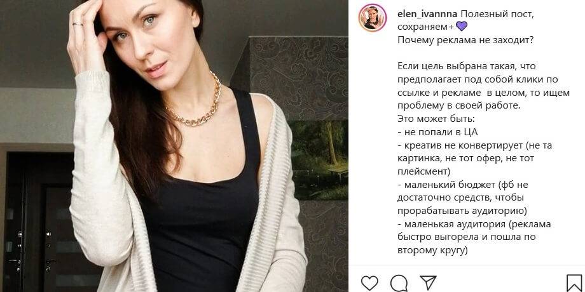
Task: Open comments via the speech bubble icon
Action: click(x=399, y=282)
